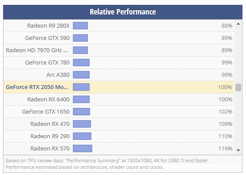Select highlighted GeForce RTX 2050 Mo... row
The height and width of the screenshot is (175, 246).
119,87
